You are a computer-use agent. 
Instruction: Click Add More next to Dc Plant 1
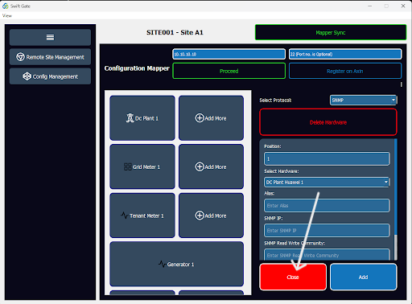point(211,118)
